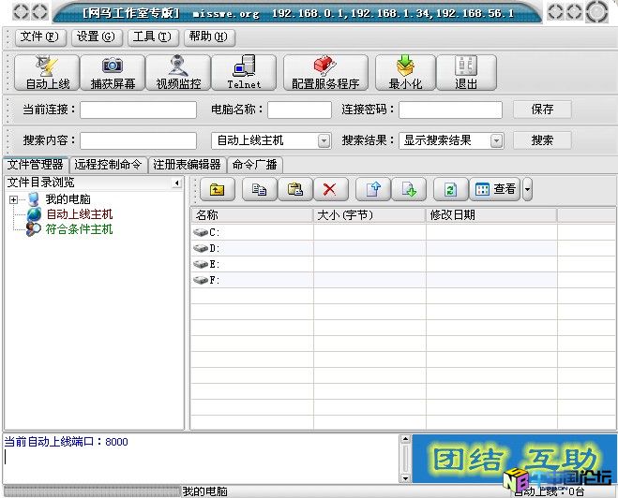Open the 显示搜索结果 dropdown
The width and height of the screenshot is (618, 498).
496,140
